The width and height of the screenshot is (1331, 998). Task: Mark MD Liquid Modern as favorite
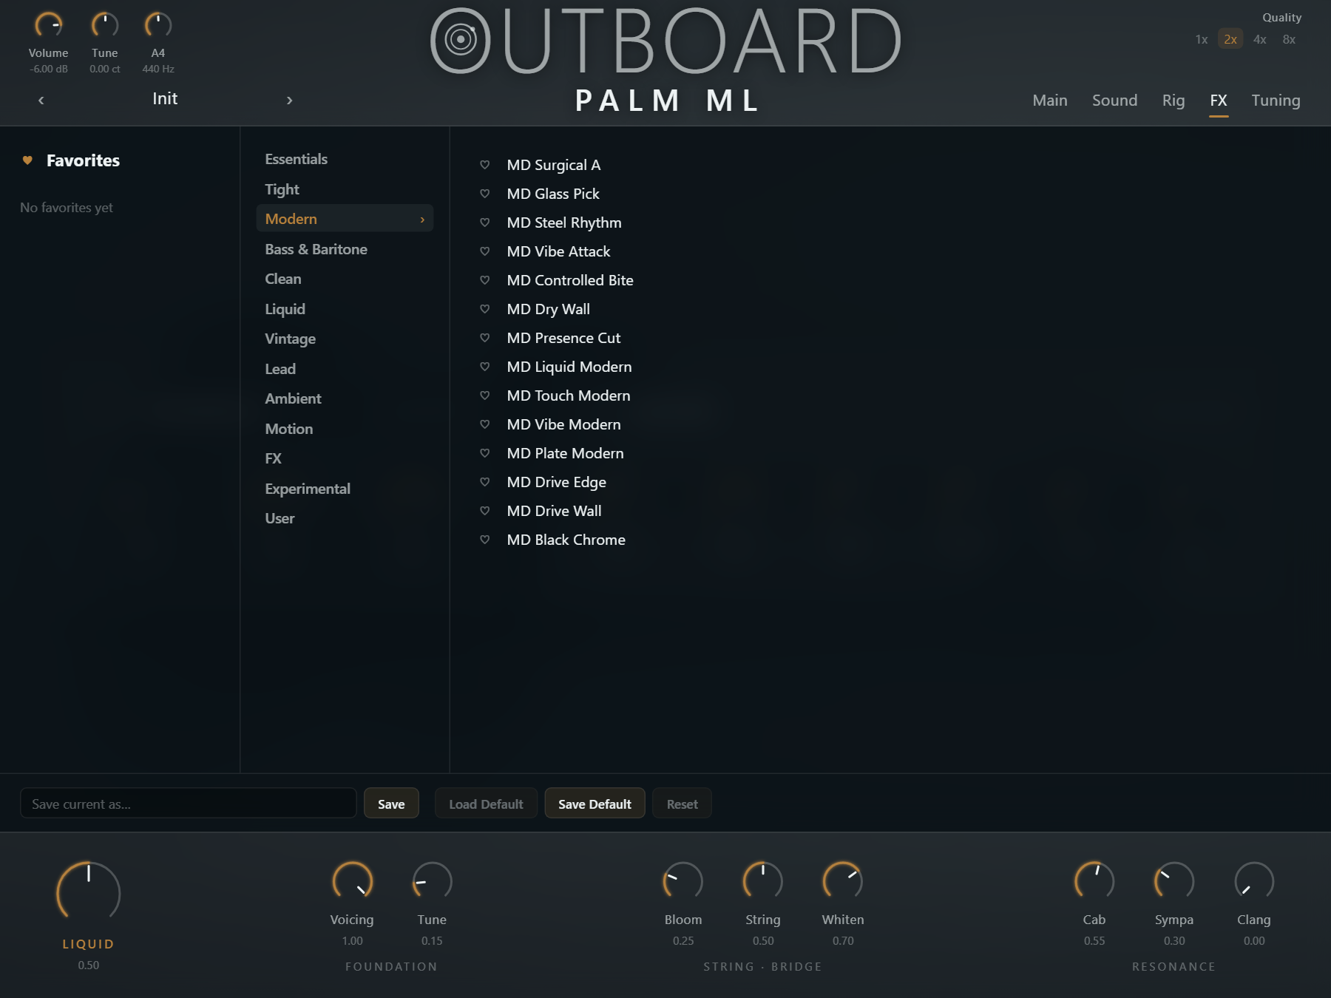pos(485,367)
